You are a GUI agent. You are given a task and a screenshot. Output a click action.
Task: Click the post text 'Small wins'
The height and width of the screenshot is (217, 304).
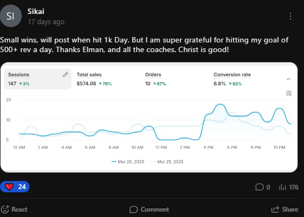(x=19, y=40)
